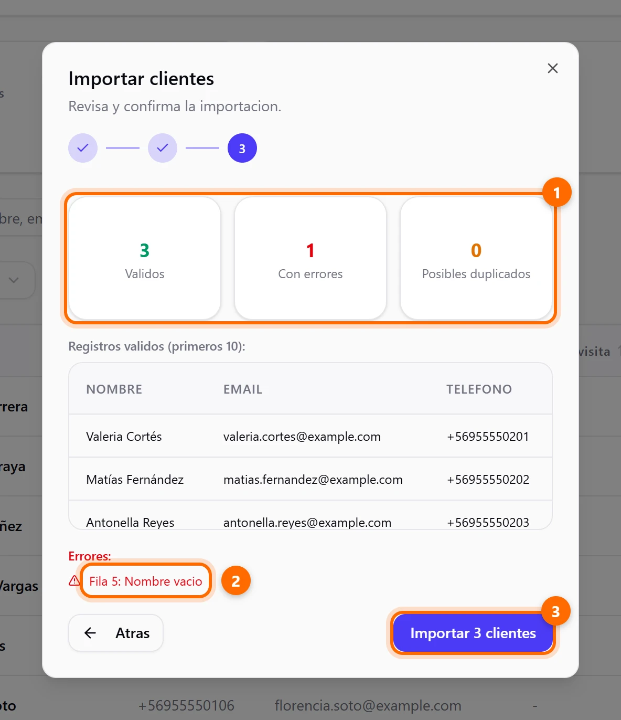This screenshot has width=621, height=720.
Task: Click the Con errores count card
Action: click(x=310, y=258)
